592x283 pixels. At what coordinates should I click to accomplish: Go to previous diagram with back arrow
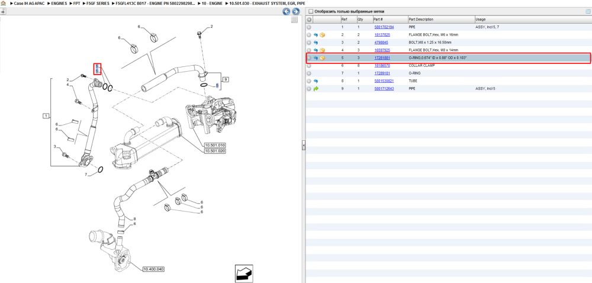(287, 12)
